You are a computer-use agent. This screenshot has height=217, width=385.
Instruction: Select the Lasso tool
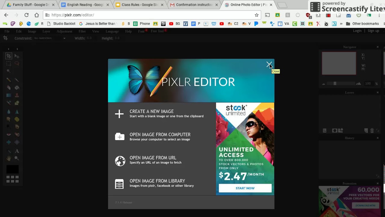pos(17,64)
